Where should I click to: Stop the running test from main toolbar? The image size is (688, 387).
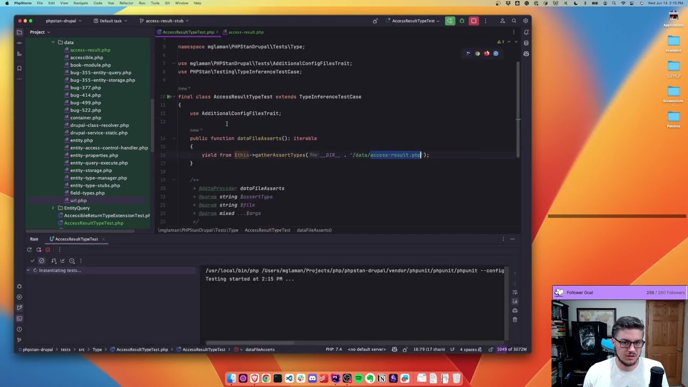click(474, 21)
